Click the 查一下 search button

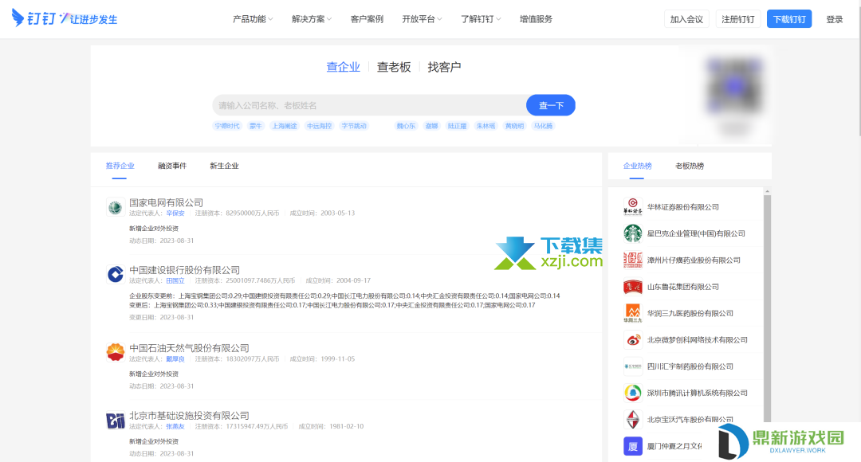(x=551, y=105)
